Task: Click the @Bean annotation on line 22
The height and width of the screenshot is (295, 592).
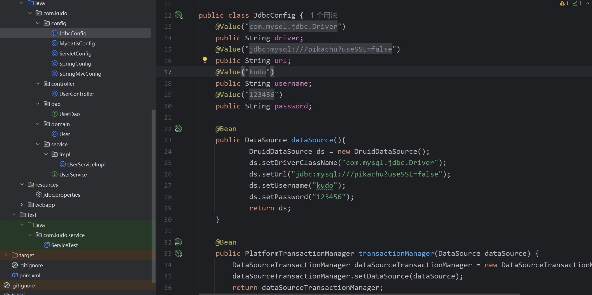Action: click(x=226, y=129)
